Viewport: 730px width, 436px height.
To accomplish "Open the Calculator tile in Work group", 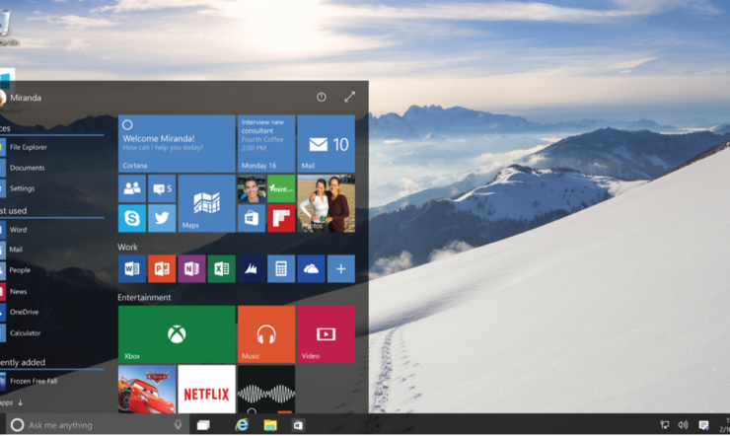I will [x=281, y=268].
